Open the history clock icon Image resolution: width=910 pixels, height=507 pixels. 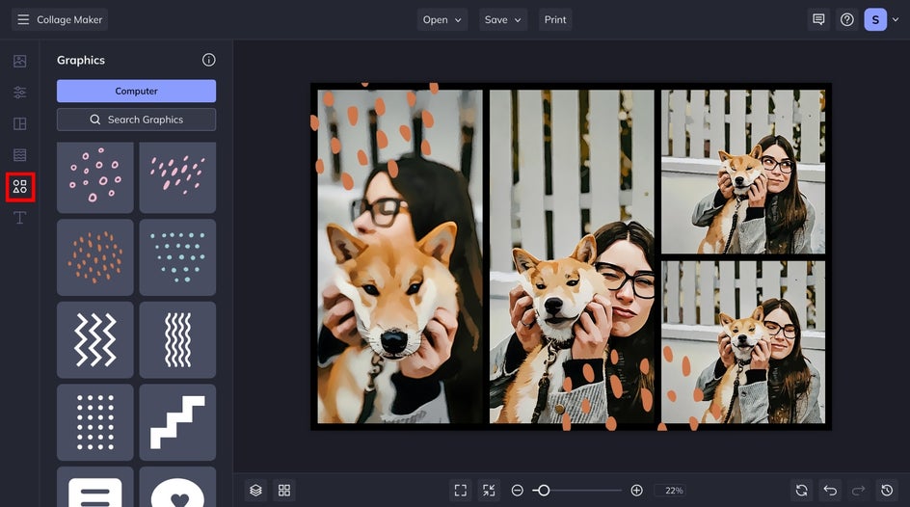click(x=887, y=491)
